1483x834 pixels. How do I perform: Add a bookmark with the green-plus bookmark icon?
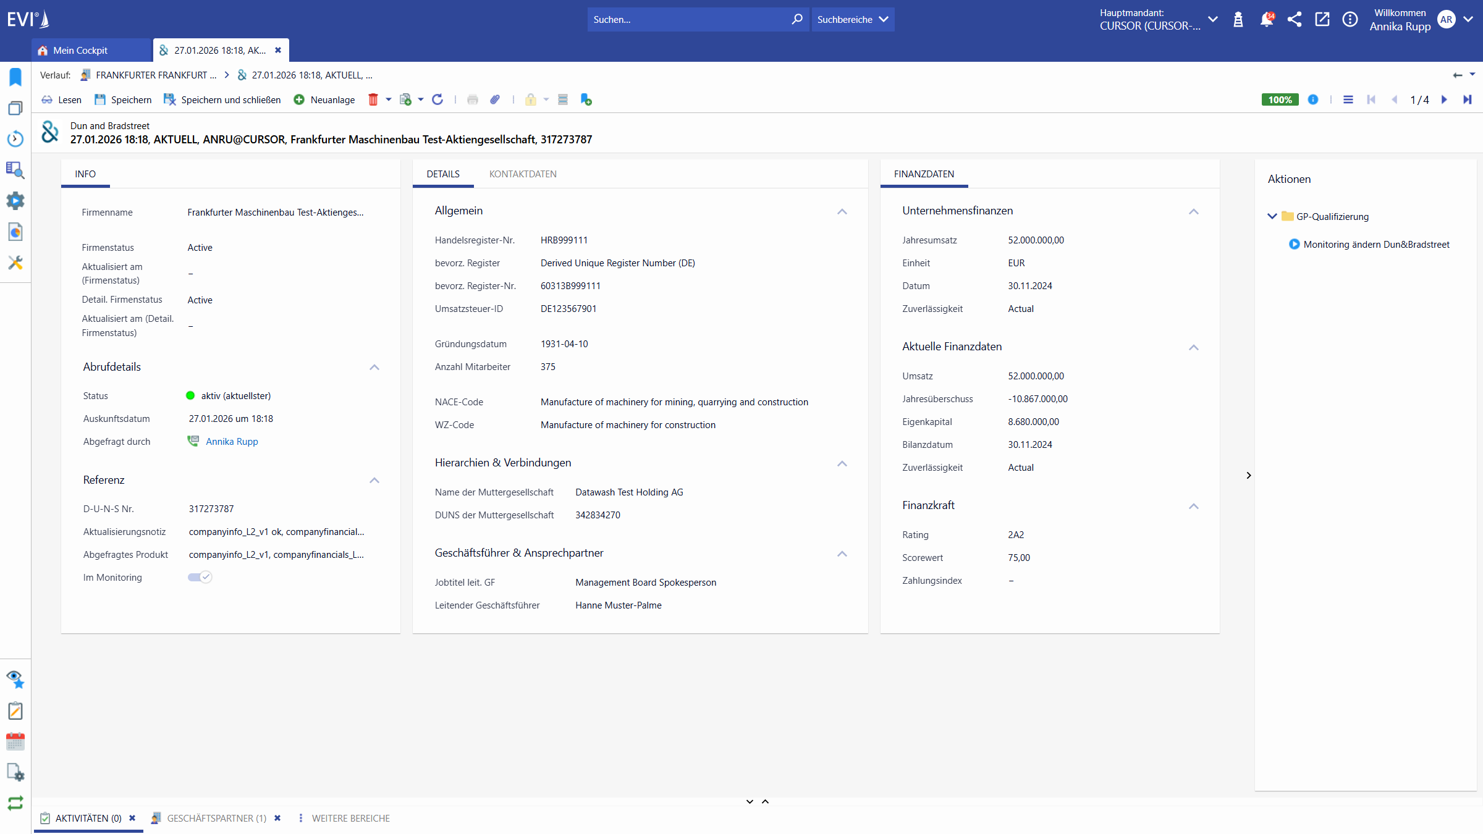click(586, 99)
